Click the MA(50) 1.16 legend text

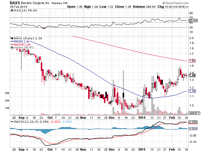click(22, 42)
